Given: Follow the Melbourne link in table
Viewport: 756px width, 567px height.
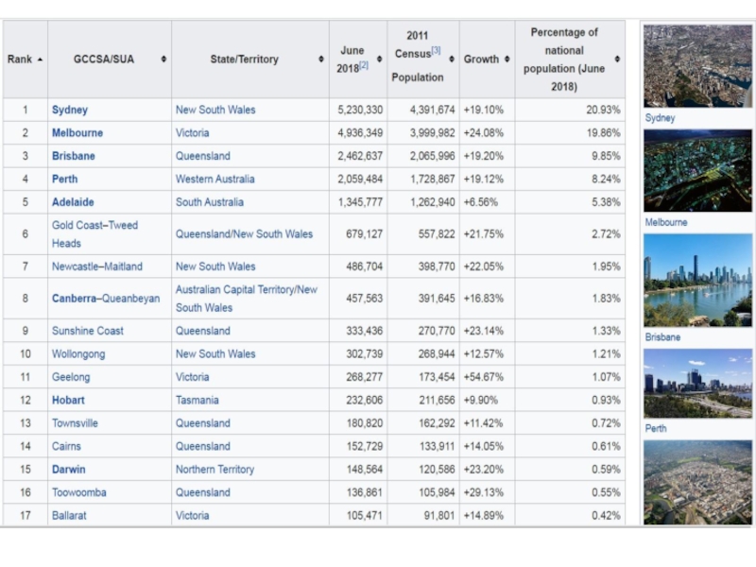Looking at the screenshot, I should pyautogui.click(x=77, y=133).
